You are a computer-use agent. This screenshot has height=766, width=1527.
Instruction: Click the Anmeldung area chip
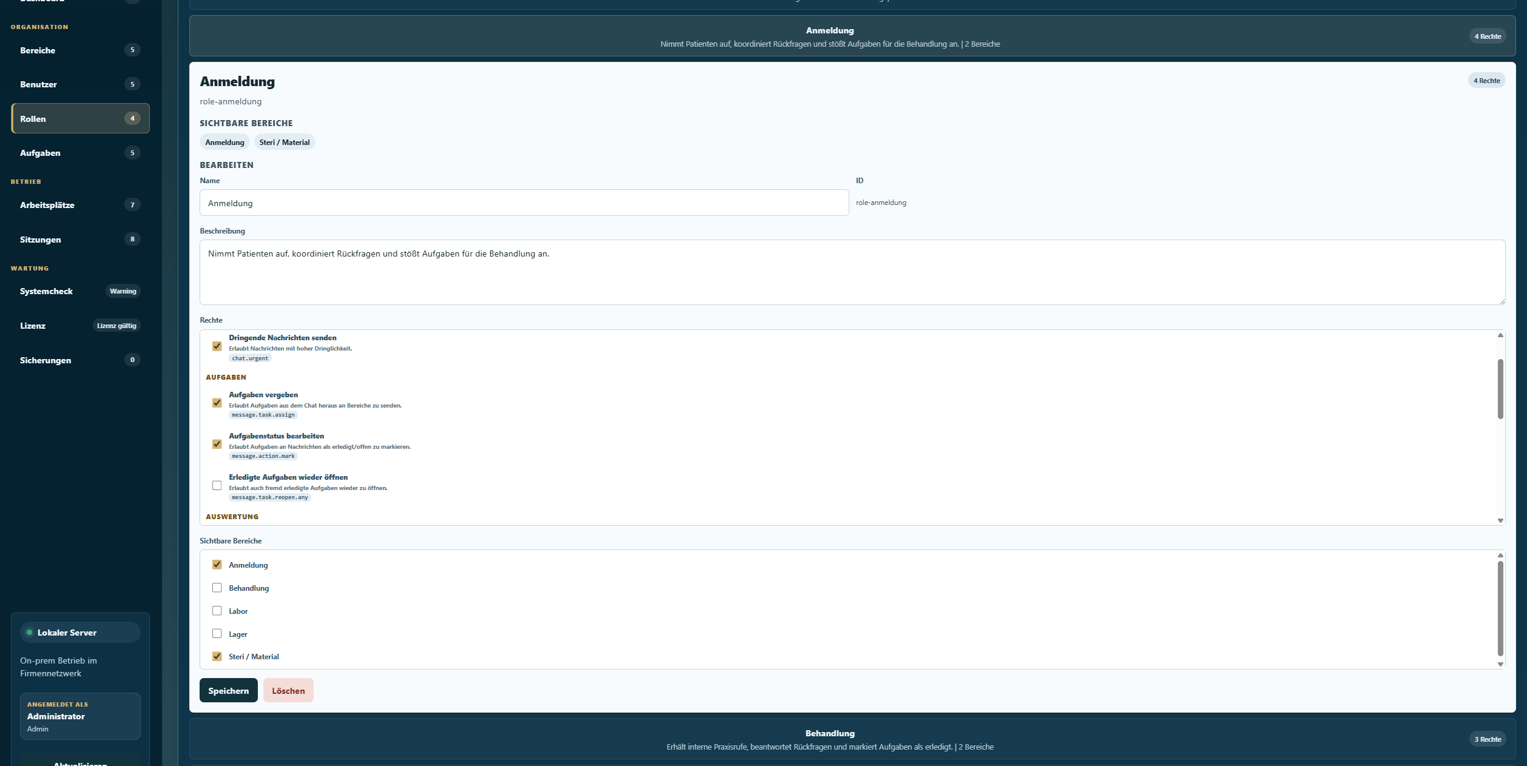coord(224,142)
